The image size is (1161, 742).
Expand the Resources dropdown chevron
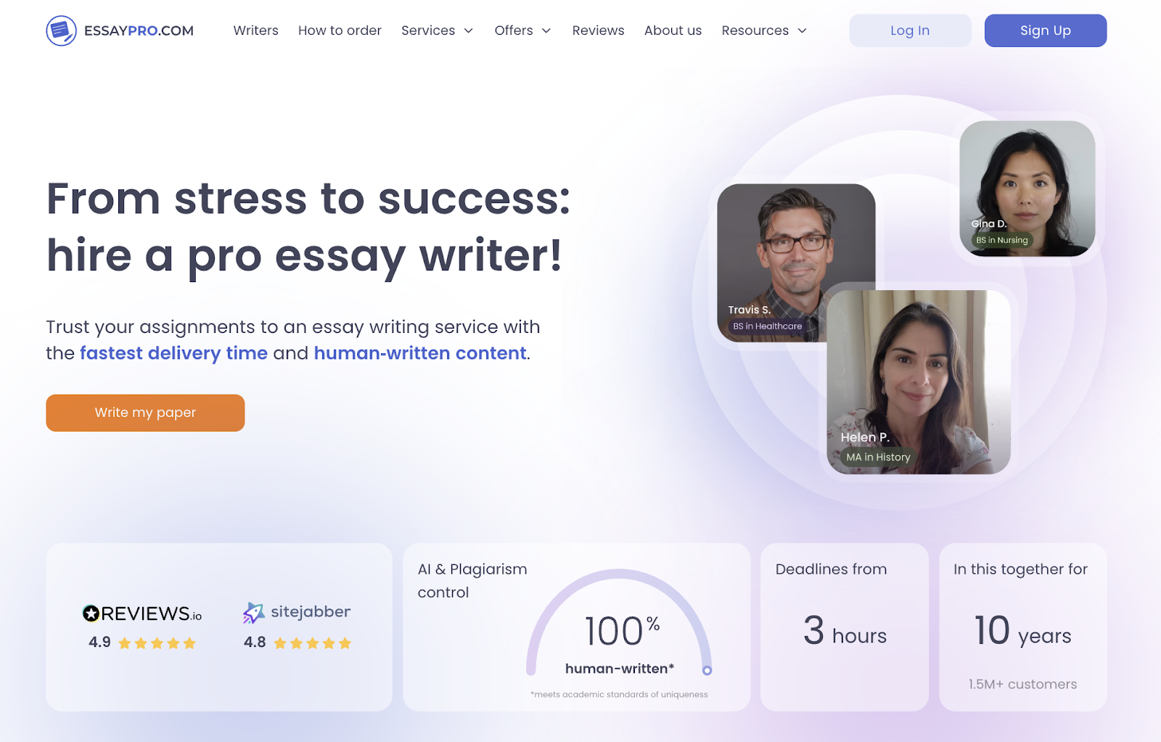(x=802, y=30)
